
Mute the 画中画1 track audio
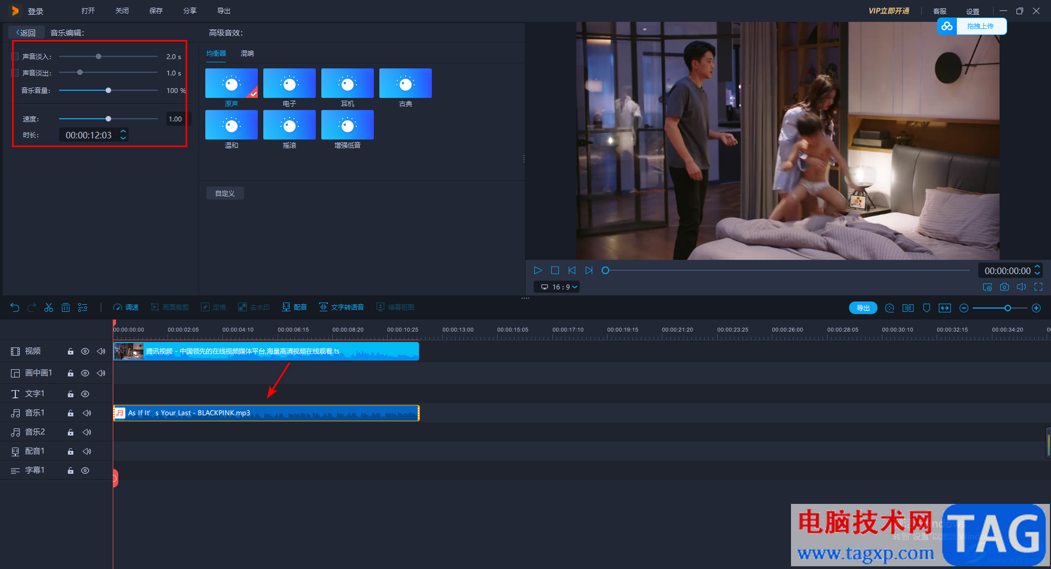101,373
